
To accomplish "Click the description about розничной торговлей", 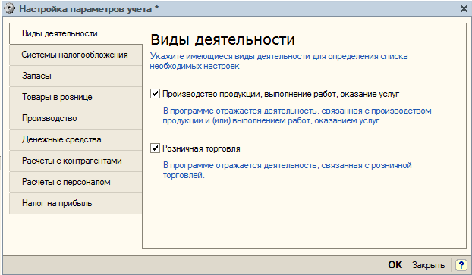I will pos(287,170).
